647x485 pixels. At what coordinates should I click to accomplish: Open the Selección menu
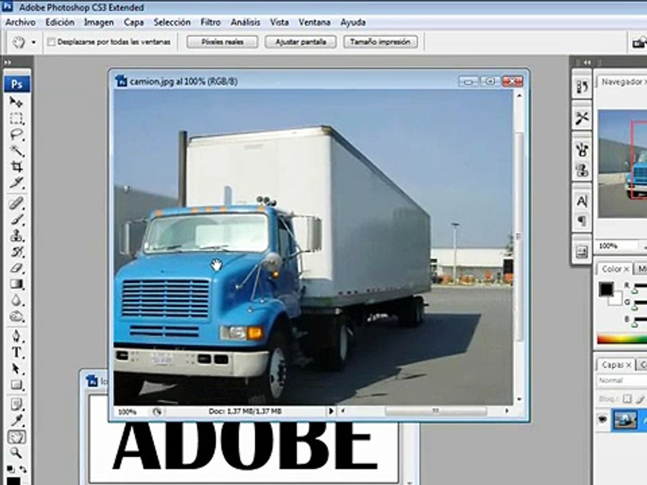(x=172, y=22)
